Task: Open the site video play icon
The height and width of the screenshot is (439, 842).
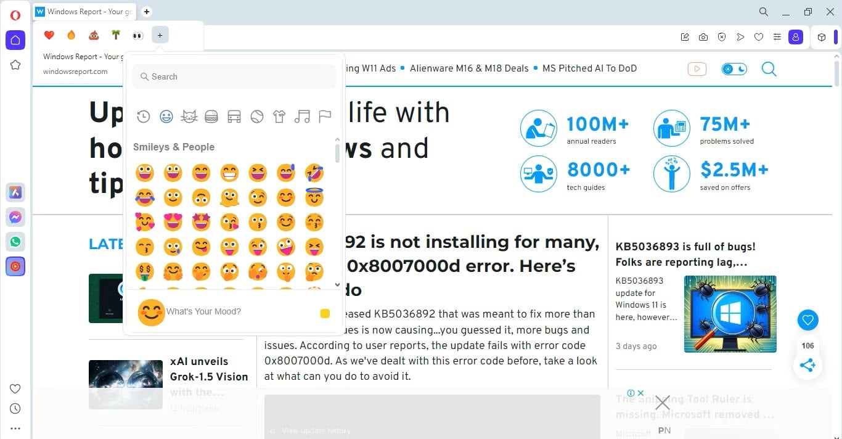Action: [x=697, y=69]
